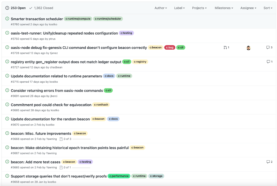Click open-issue icon beside random beacon documentation issue
Viewport: 277px width, 186px height.
tap(7, 119)
